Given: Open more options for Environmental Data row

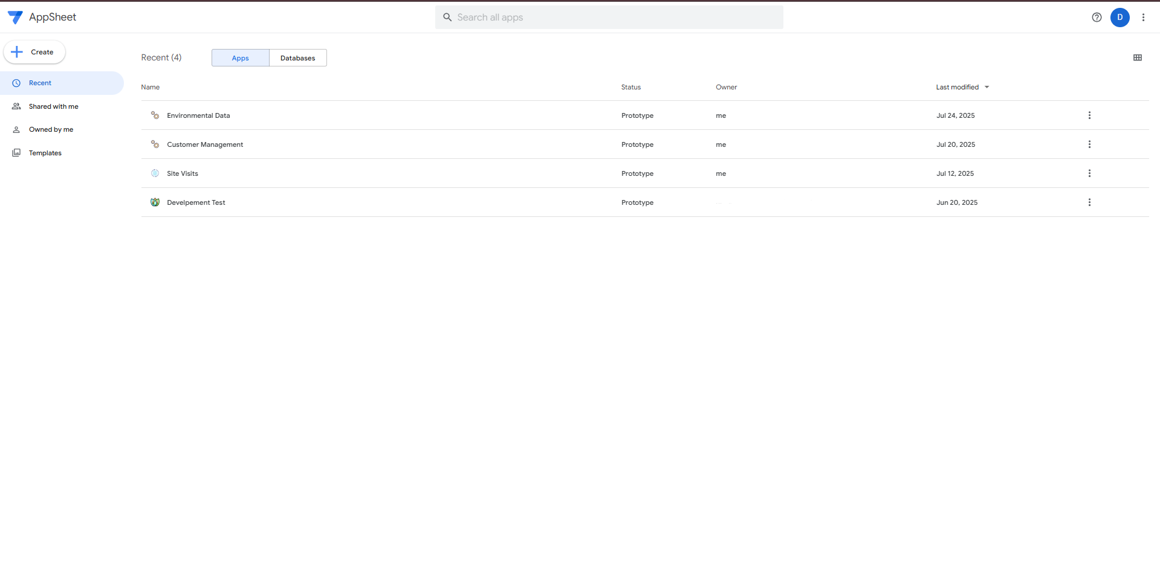Looking at the screenshot, I should tap(1089, 115).
